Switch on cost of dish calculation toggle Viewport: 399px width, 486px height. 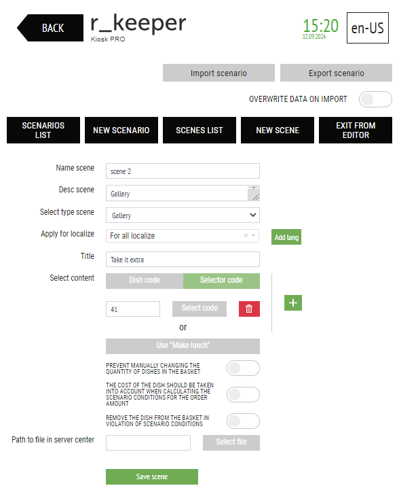(x=243, y=394)
